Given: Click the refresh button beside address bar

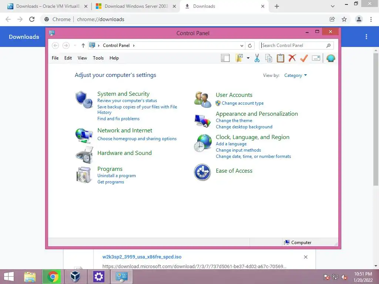Looking at the screenshot, I should point(250,45).
